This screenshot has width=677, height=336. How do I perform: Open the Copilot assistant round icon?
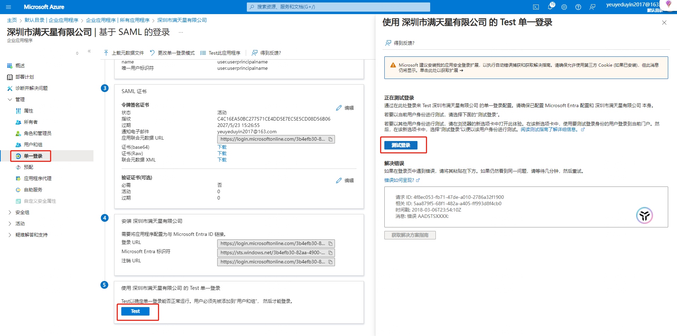pos(645,215)
